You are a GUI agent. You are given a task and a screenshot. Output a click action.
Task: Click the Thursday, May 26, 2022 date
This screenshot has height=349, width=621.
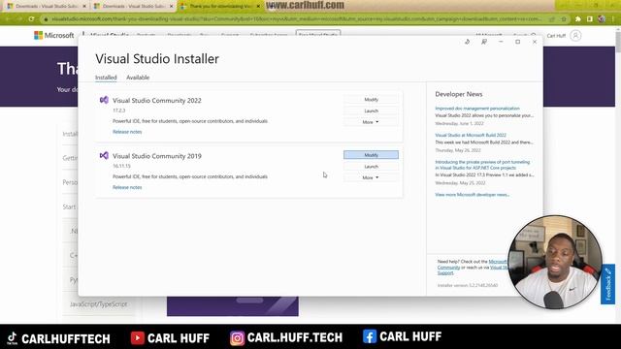458,150
